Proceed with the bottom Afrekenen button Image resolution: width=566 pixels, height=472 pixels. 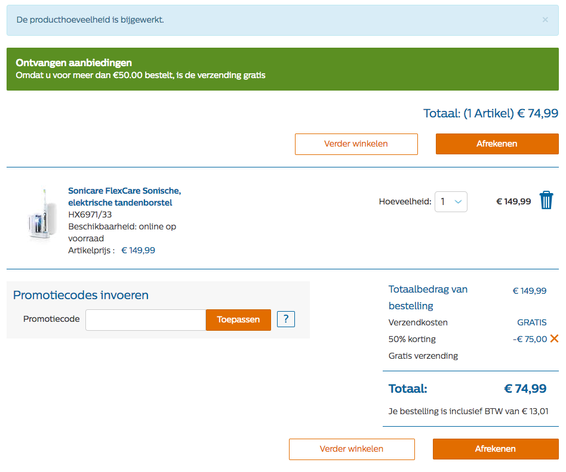(x=496, y=449)
